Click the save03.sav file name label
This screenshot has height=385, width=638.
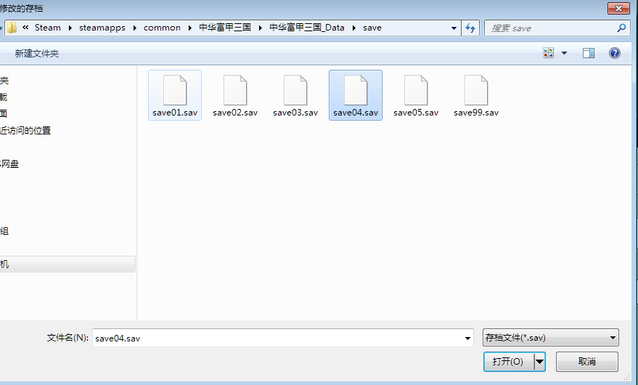[295, 113]
